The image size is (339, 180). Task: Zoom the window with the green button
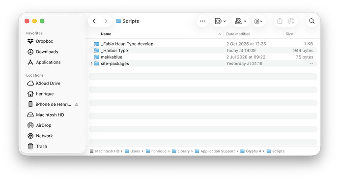42,21
